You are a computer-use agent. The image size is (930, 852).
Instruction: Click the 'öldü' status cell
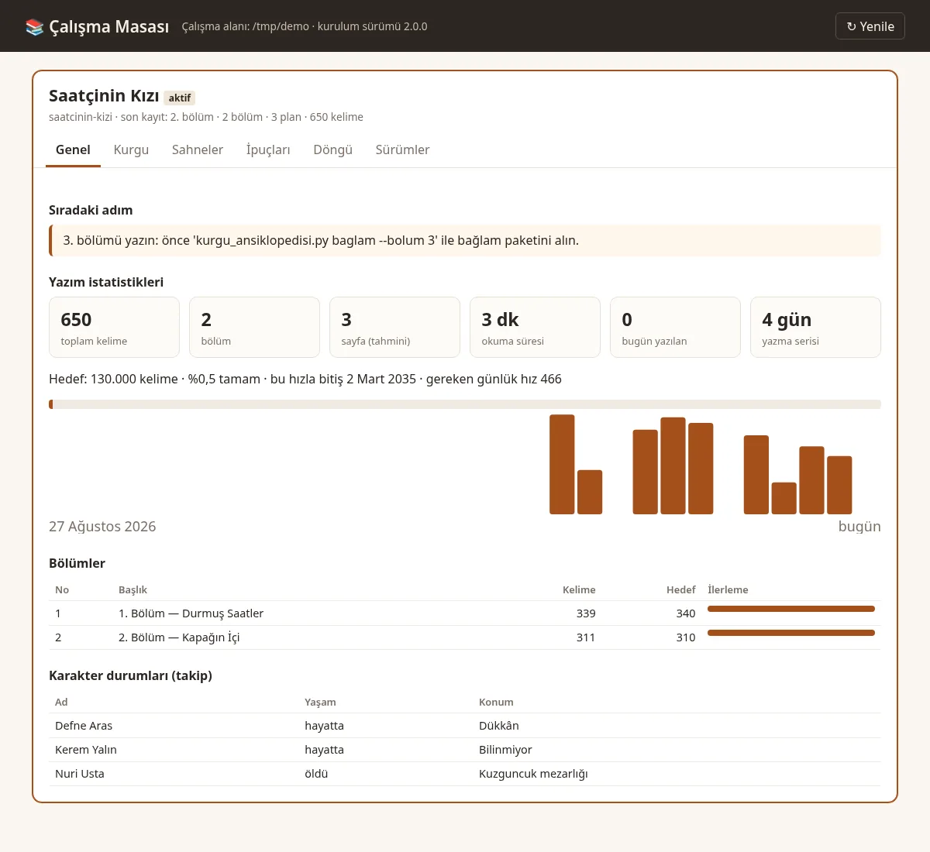point(316,774)
